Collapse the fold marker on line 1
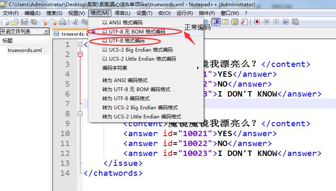The image size is (336, 191). (80, 45)
